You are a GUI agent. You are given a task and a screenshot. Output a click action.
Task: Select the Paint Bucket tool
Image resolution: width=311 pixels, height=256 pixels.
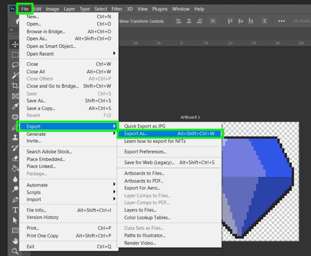(x=15, y=169)
